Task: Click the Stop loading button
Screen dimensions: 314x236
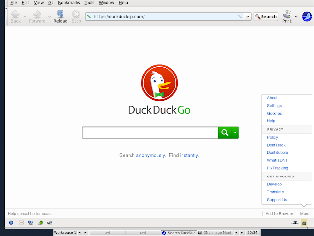Action: pos(77,17)
